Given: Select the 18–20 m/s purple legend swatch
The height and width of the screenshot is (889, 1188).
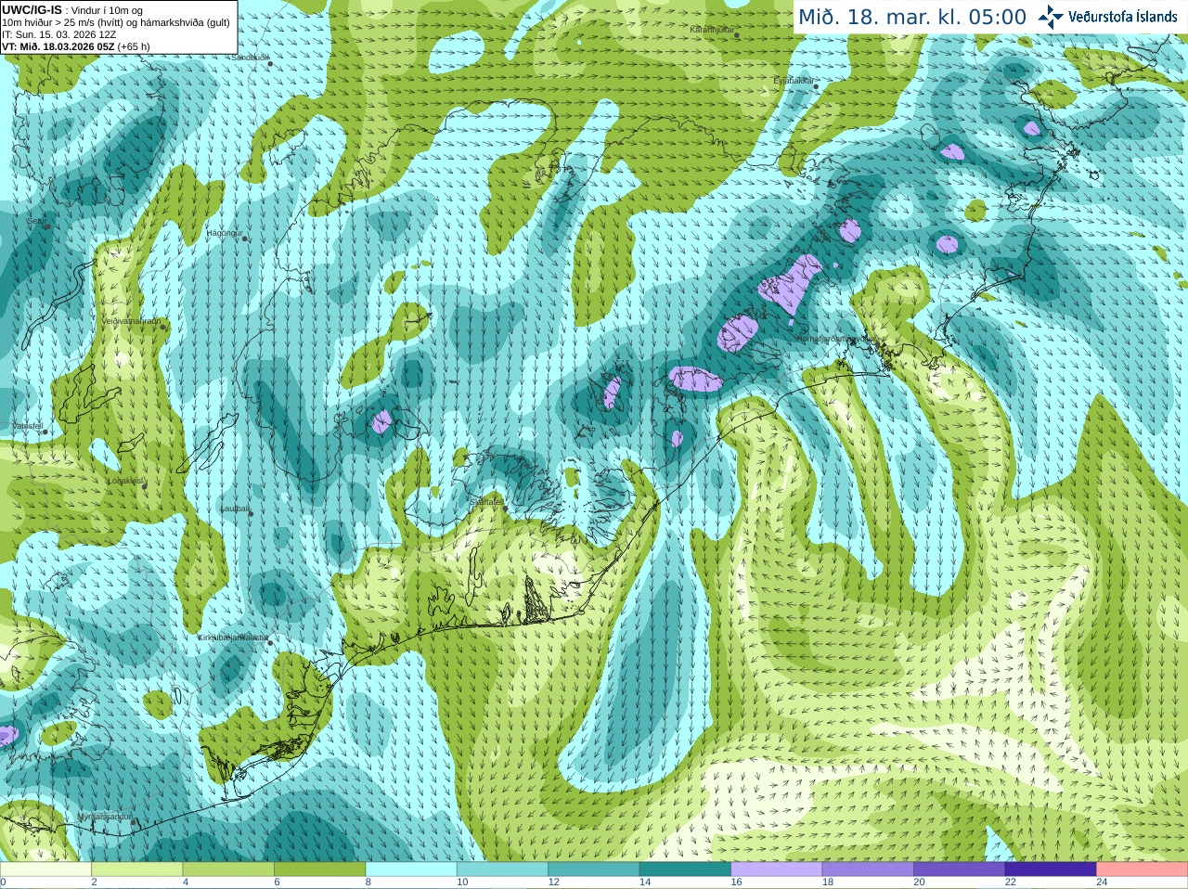Looking at the screenshot, I should click(x=868, y=870).
